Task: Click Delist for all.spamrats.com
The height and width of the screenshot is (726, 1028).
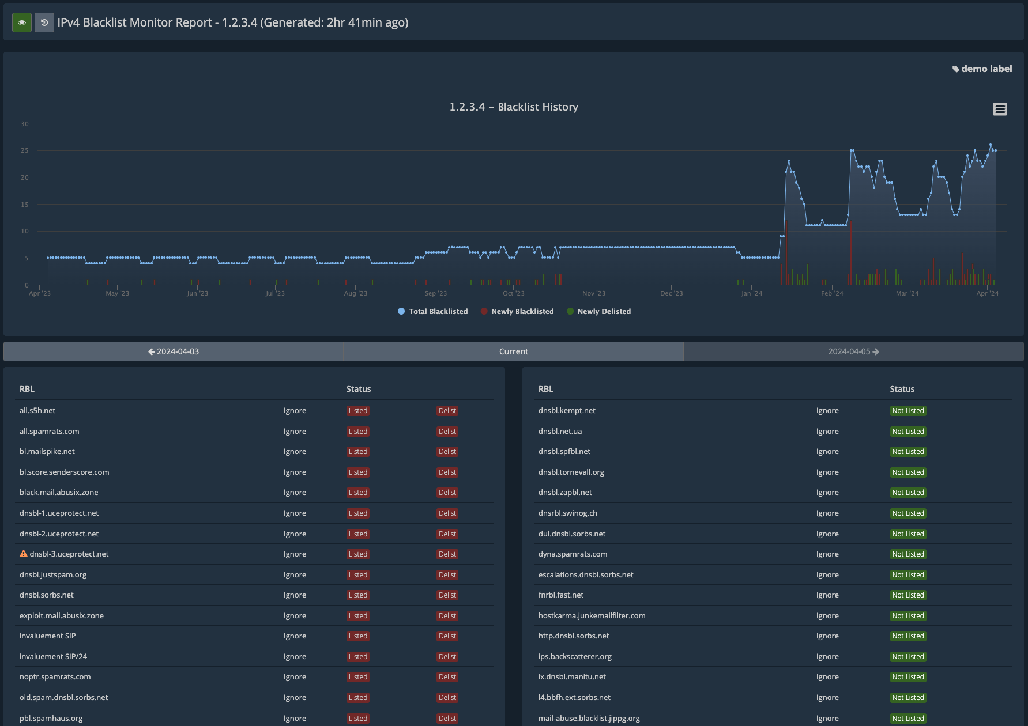Action: coord(447,432)
